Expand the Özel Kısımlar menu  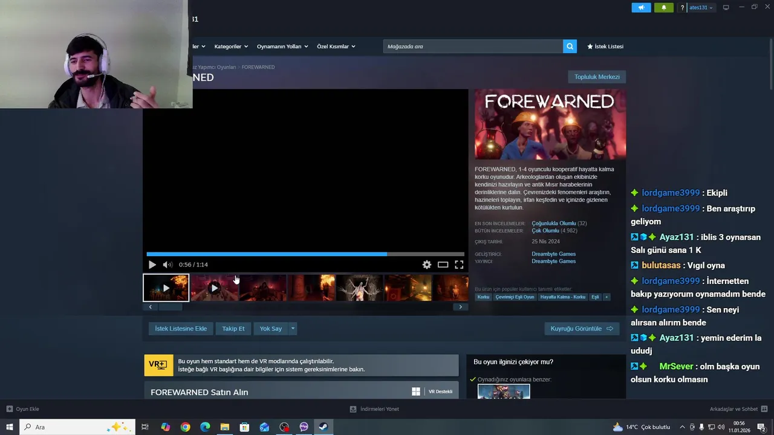click(336, 47)
